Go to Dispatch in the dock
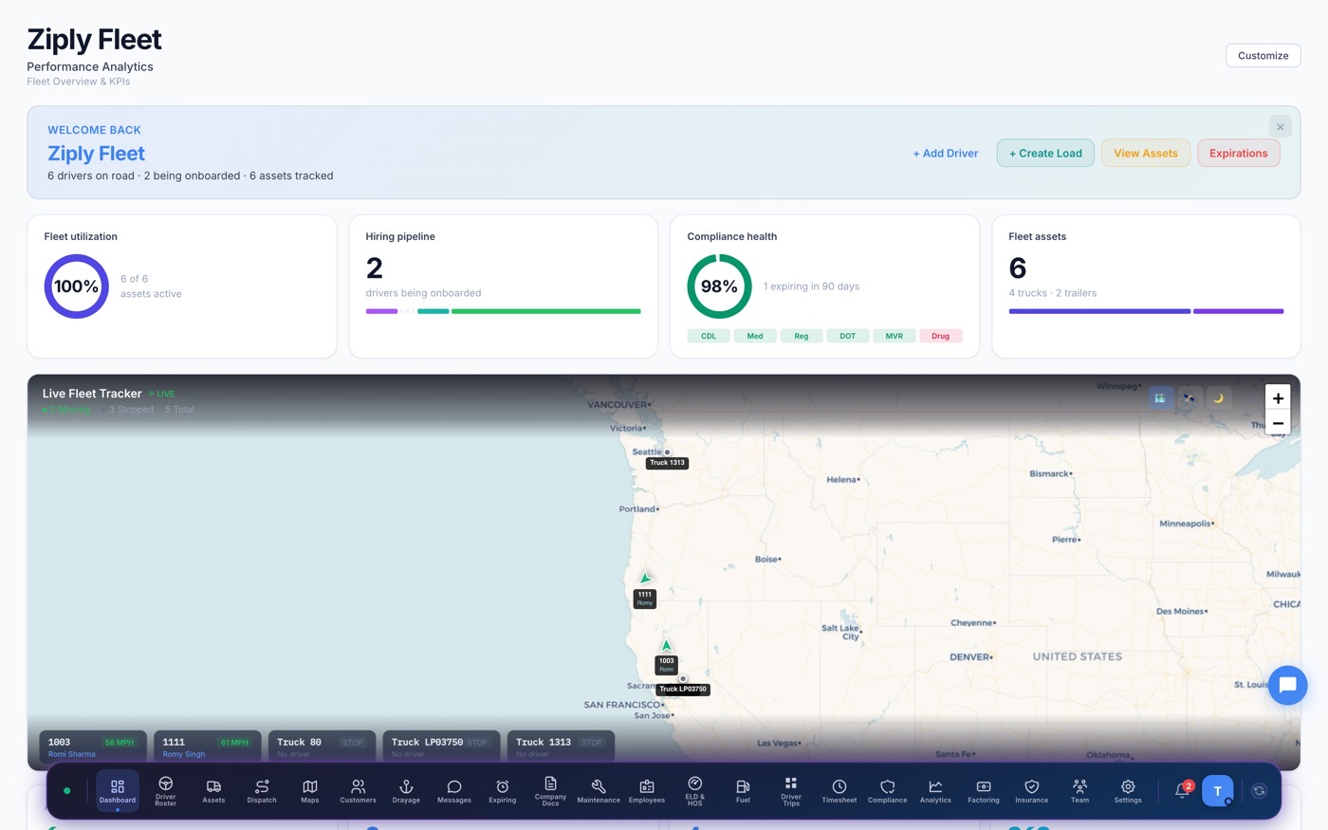 coord(262,791)
